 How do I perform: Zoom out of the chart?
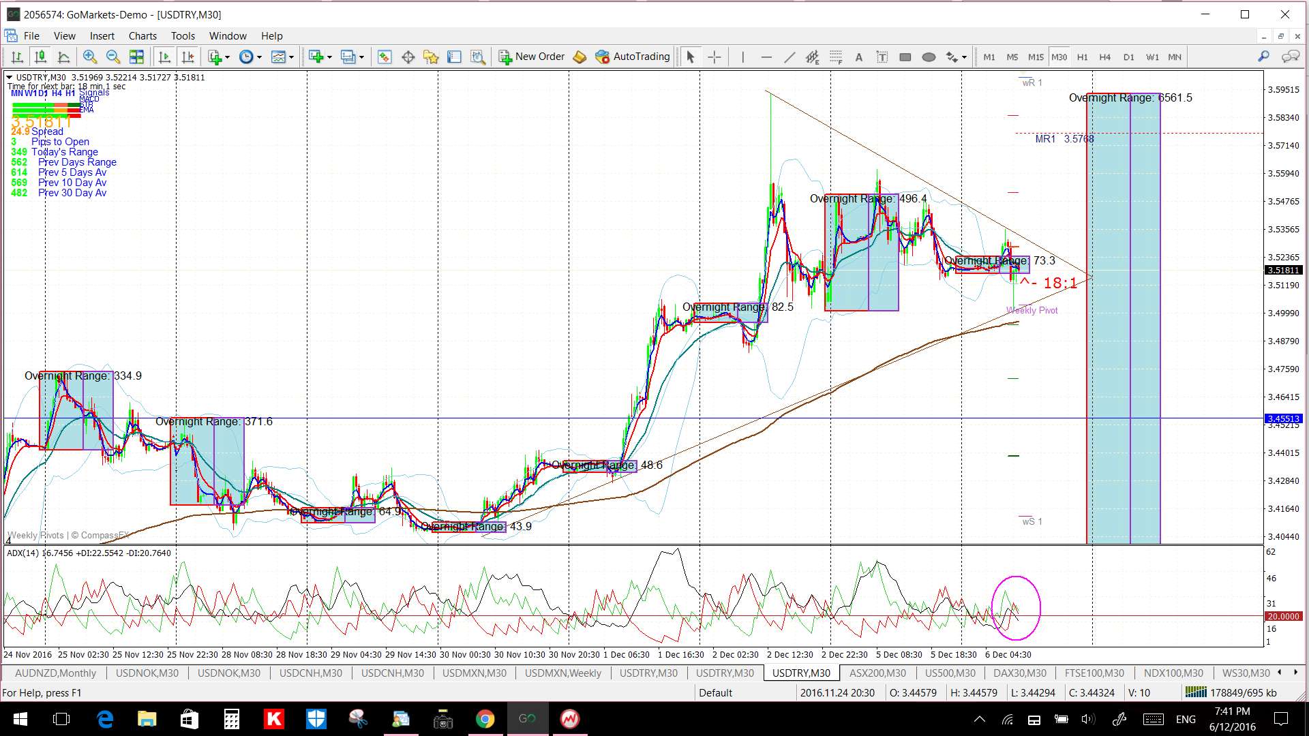coord(113,57)
